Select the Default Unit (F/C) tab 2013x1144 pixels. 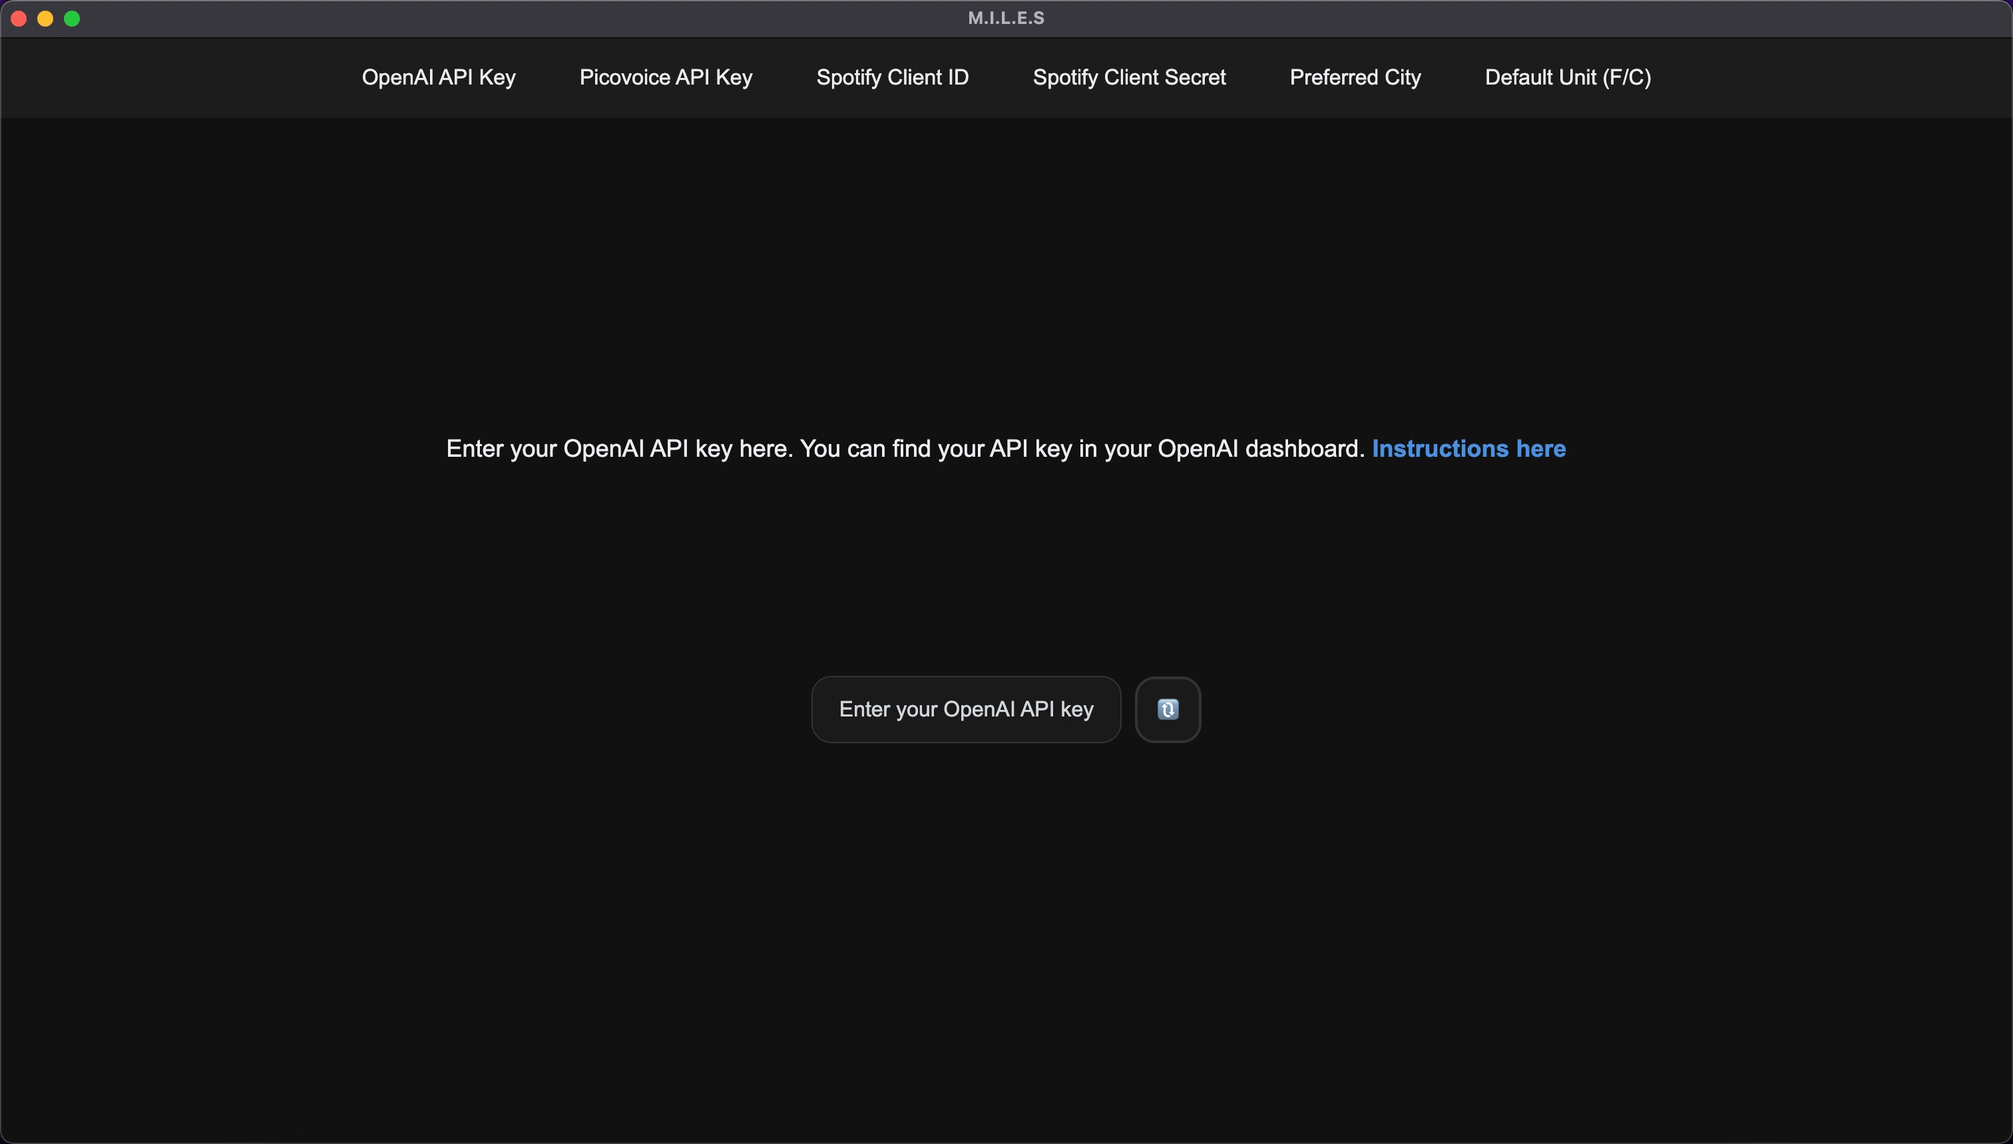click(1568, 77)
